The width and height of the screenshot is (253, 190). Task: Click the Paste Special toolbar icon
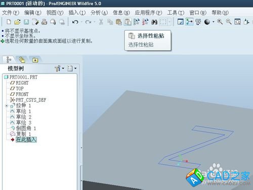point(128,22)
